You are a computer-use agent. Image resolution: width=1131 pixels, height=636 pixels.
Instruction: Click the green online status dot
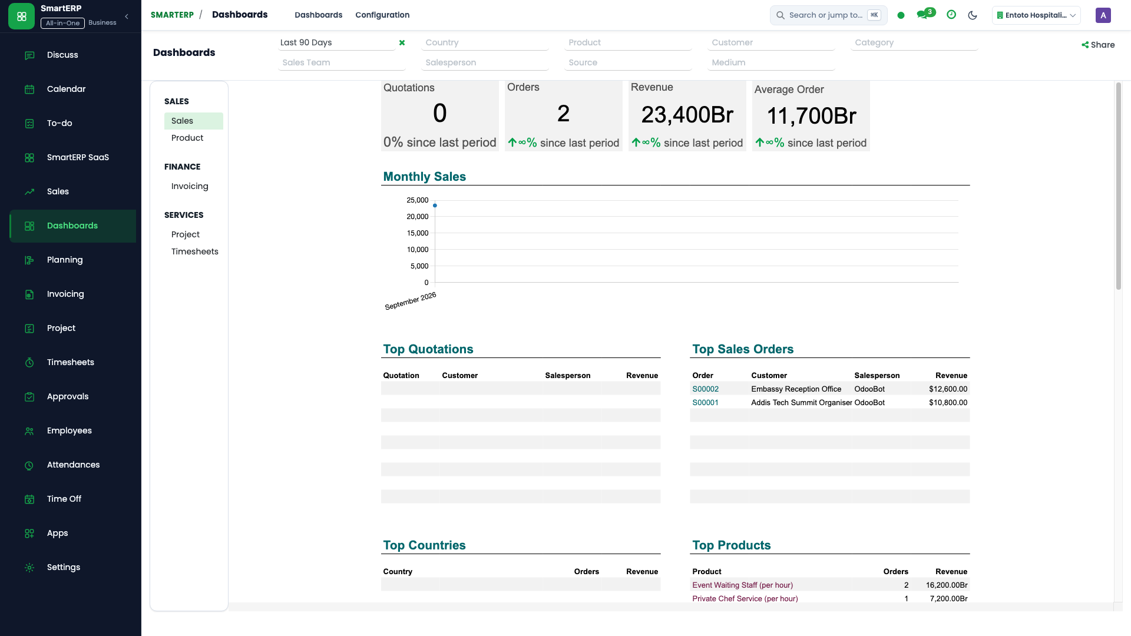(x=901, y=15)
